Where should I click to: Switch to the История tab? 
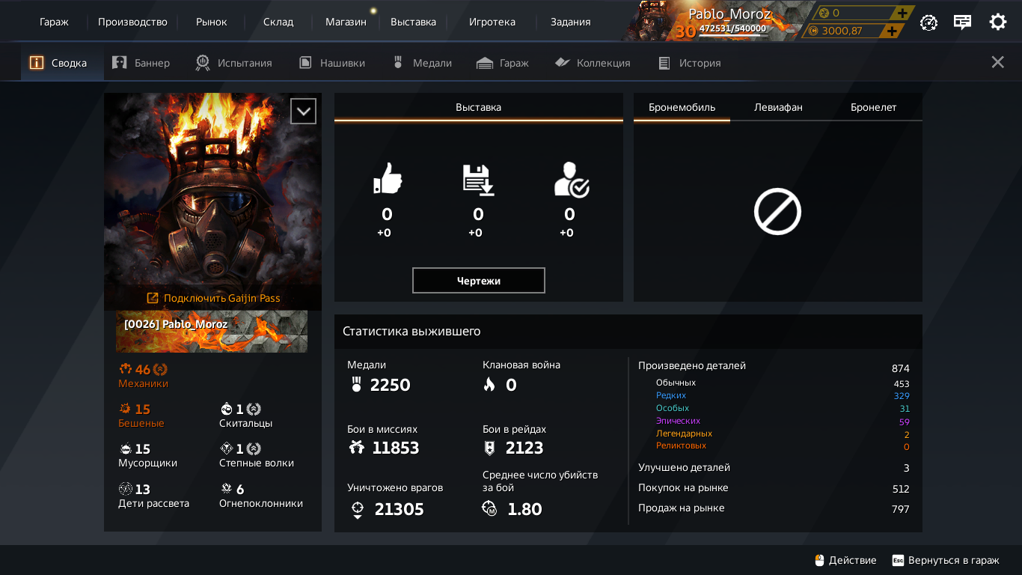point(691,63)
